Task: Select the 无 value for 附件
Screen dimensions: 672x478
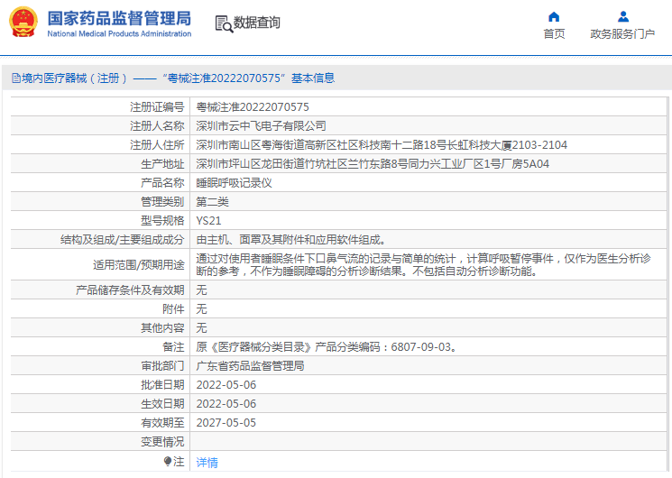Action: tap(201, 309)
